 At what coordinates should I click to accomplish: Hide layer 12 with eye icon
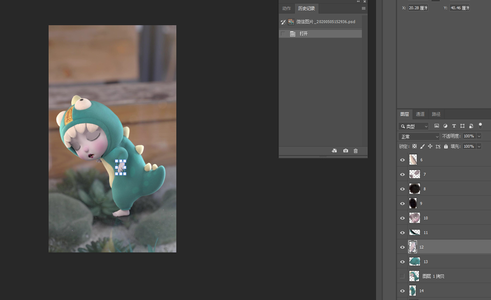pos(402,247)
